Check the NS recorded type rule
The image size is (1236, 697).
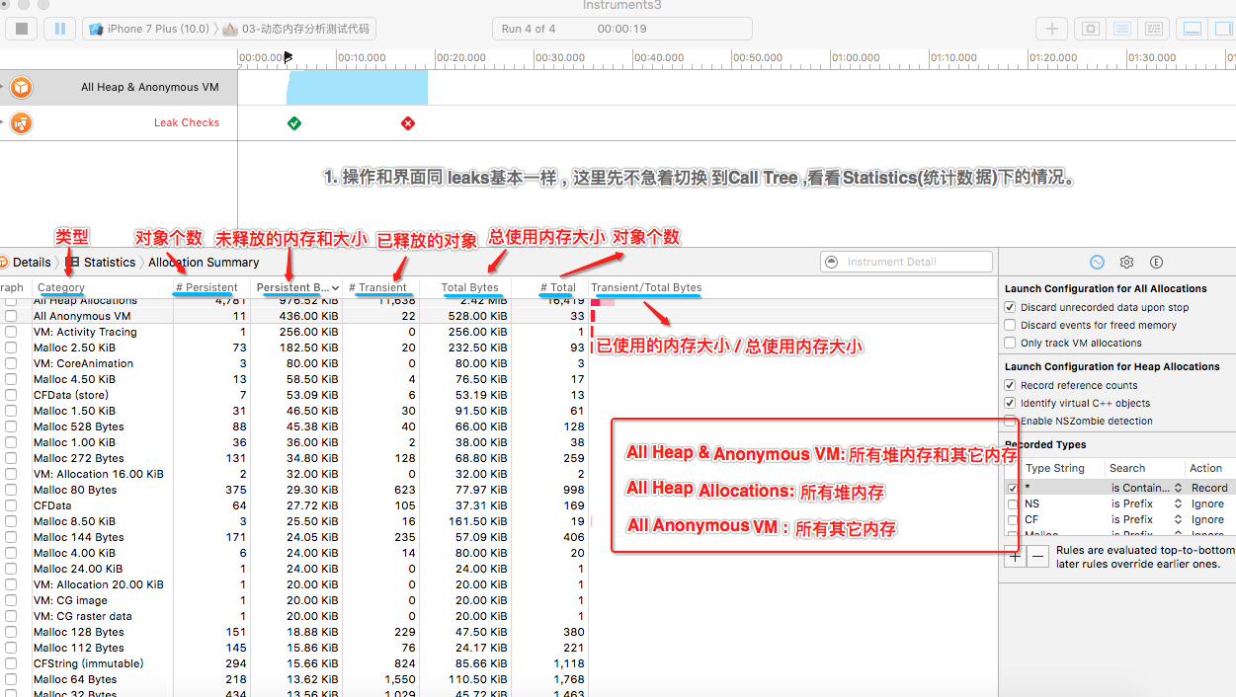(1013, 503)
